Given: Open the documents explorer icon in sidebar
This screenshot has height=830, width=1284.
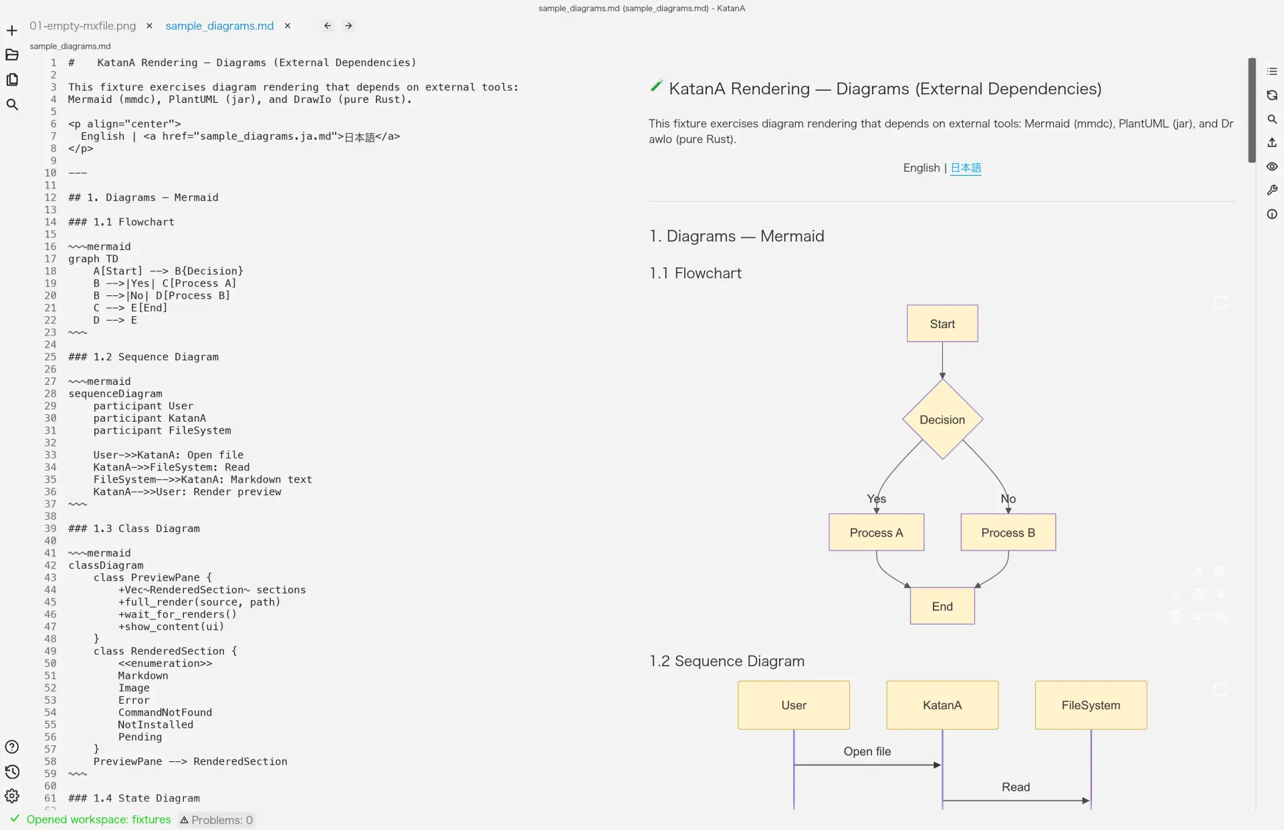Looking at the screenshot, I should (12, 80).
